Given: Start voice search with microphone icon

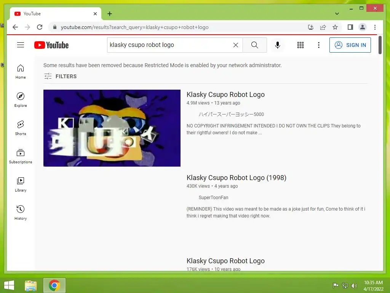Looking at the screenshot, I should coord(278,45).
